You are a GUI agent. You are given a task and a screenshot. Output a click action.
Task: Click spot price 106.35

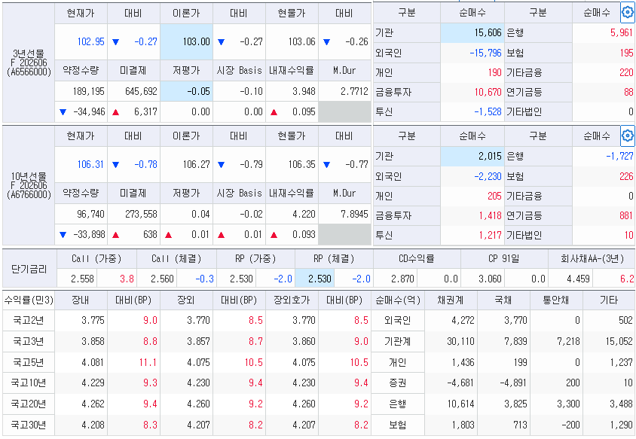point(301,165)
